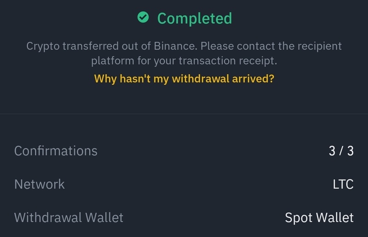Click the "Completed" status heading
Image resolution: width=368 pixels, height=237 pixels.
click(195, 18)
